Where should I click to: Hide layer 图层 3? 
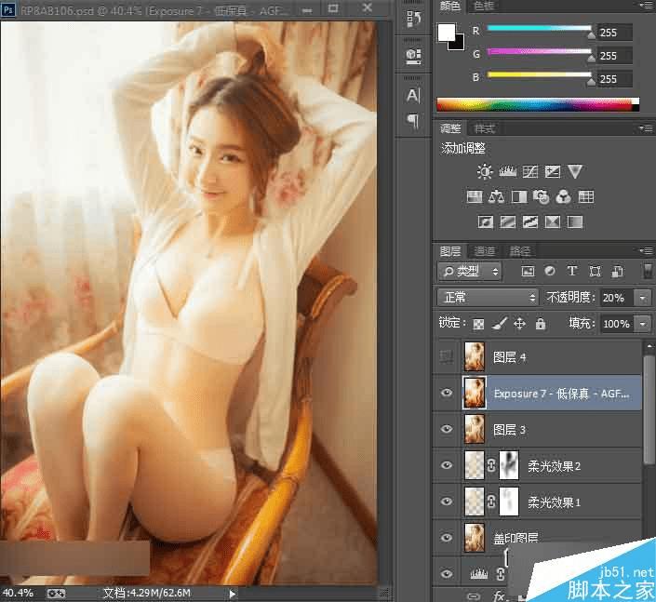pyautogui.click(x=447, y=429)
